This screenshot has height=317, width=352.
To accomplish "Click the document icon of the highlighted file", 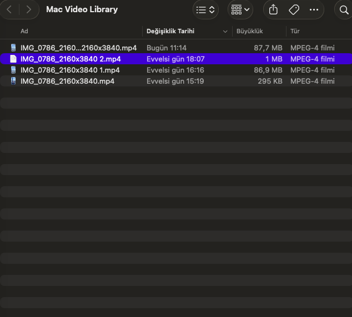I will [13, 59].
